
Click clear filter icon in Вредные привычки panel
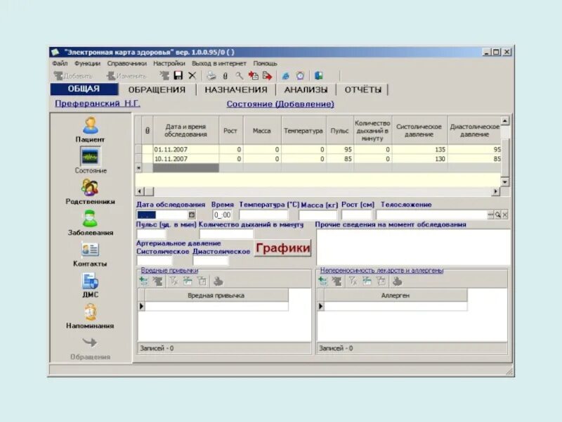(174, 281)
